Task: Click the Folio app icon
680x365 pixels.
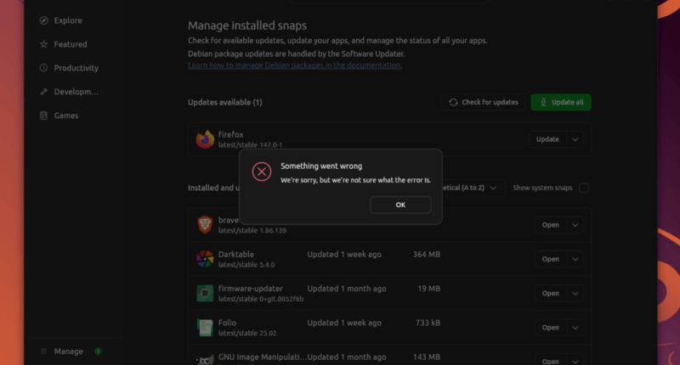Action: [205, 327]
